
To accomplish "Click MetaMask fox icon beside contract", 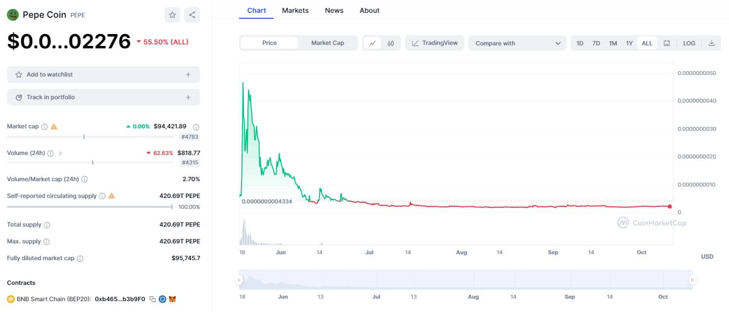I will pos(172,299).
